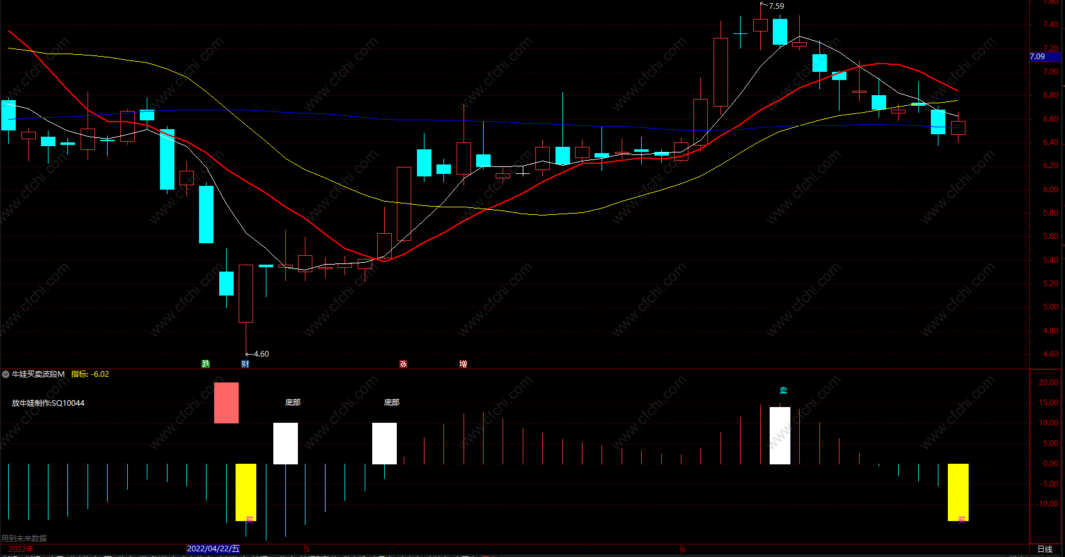This screenshot has width=1065, height=557.
Task: Click the red 涨 event marker
Action: [403, 364]
